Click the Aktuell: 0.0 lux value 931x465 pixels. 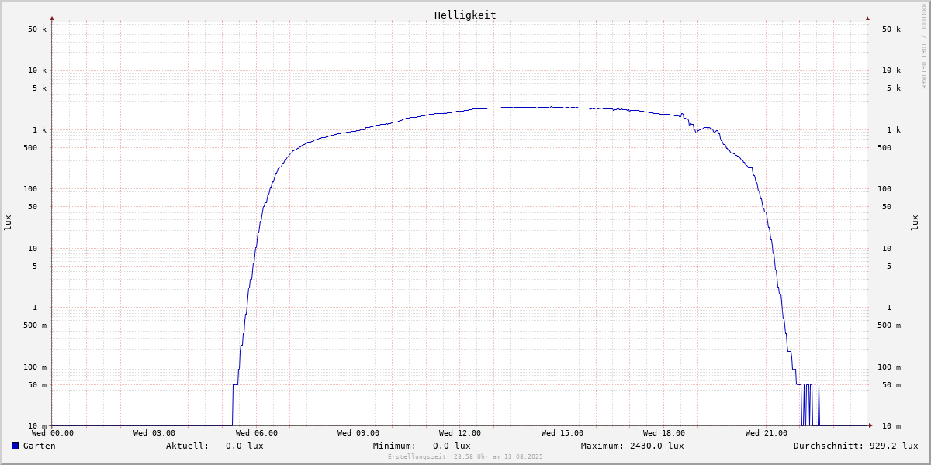(x=214, y=446)
